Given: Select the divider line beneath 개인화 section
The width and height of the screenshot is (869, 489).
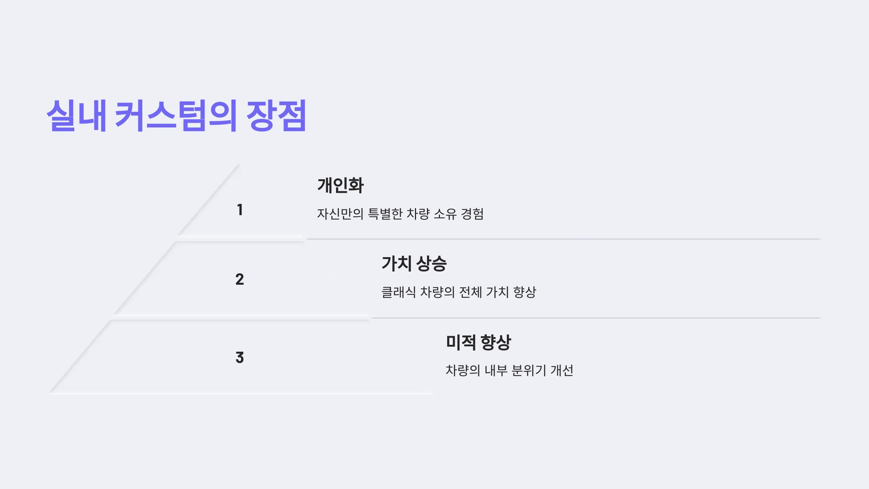Looking at the screenshot, I should click(563, 239).
